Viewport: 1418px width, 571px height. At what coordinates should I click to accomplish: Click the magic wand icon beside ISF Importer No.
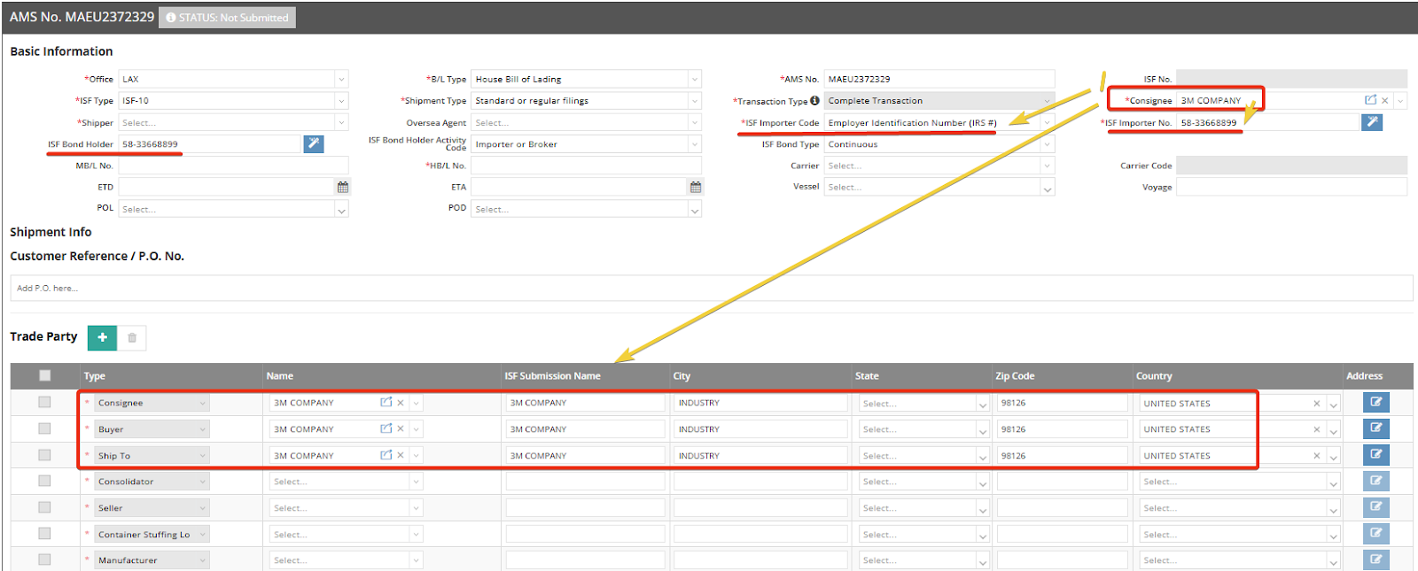[1371, 122]
